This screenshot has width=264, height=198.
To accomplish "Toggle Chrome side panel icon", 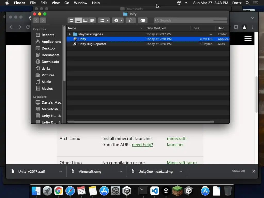I will pyautogui.click(x=236, y=27).
